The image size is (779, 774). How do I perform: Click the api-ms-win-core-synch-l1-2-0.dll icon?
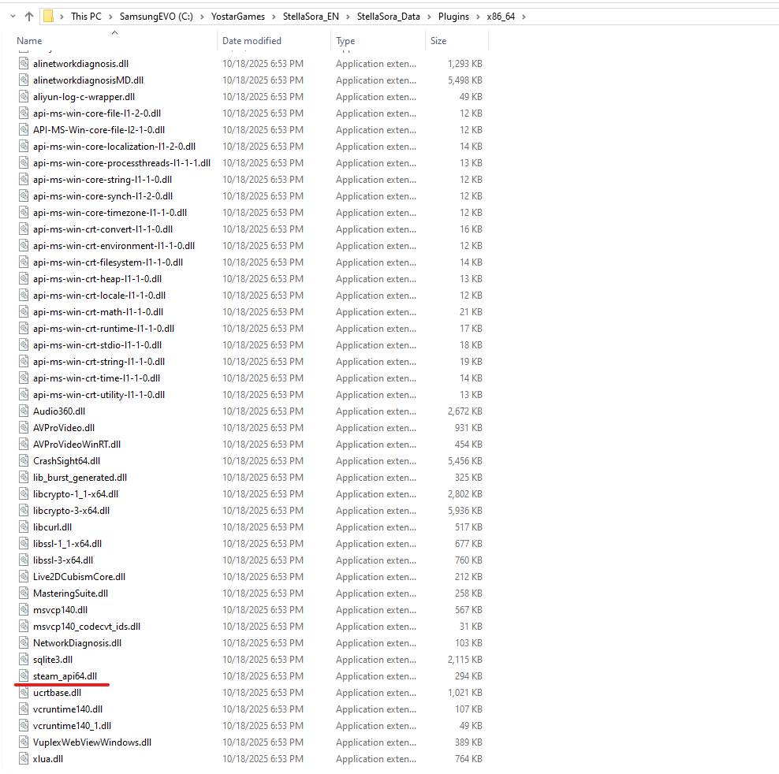click(24, 195)
